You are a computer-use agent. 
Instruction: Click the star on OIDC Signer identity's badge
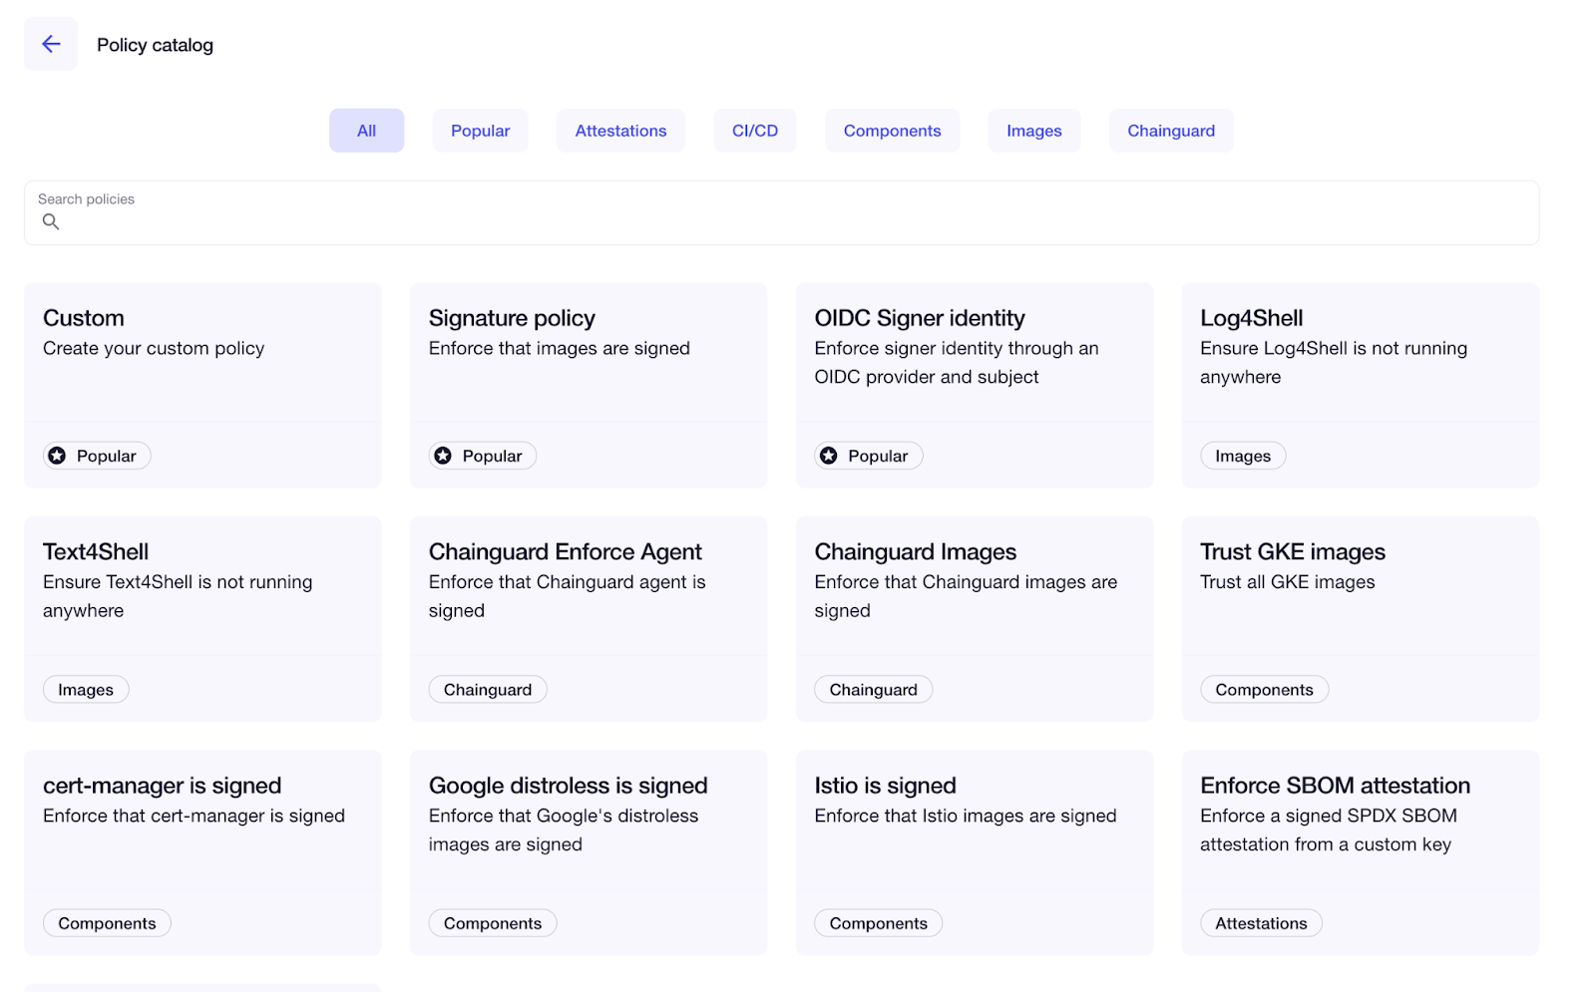(x=828, y=456)
